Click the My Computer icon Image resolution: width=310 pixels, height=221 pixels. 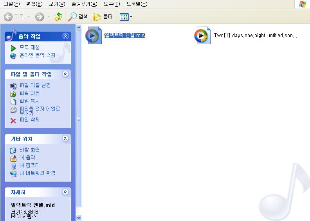[13, 166]
